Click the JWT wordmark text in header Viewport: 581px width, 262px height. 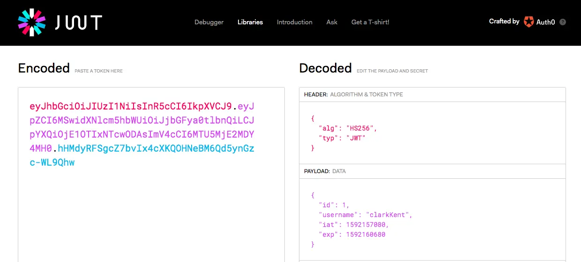(78, 22)
